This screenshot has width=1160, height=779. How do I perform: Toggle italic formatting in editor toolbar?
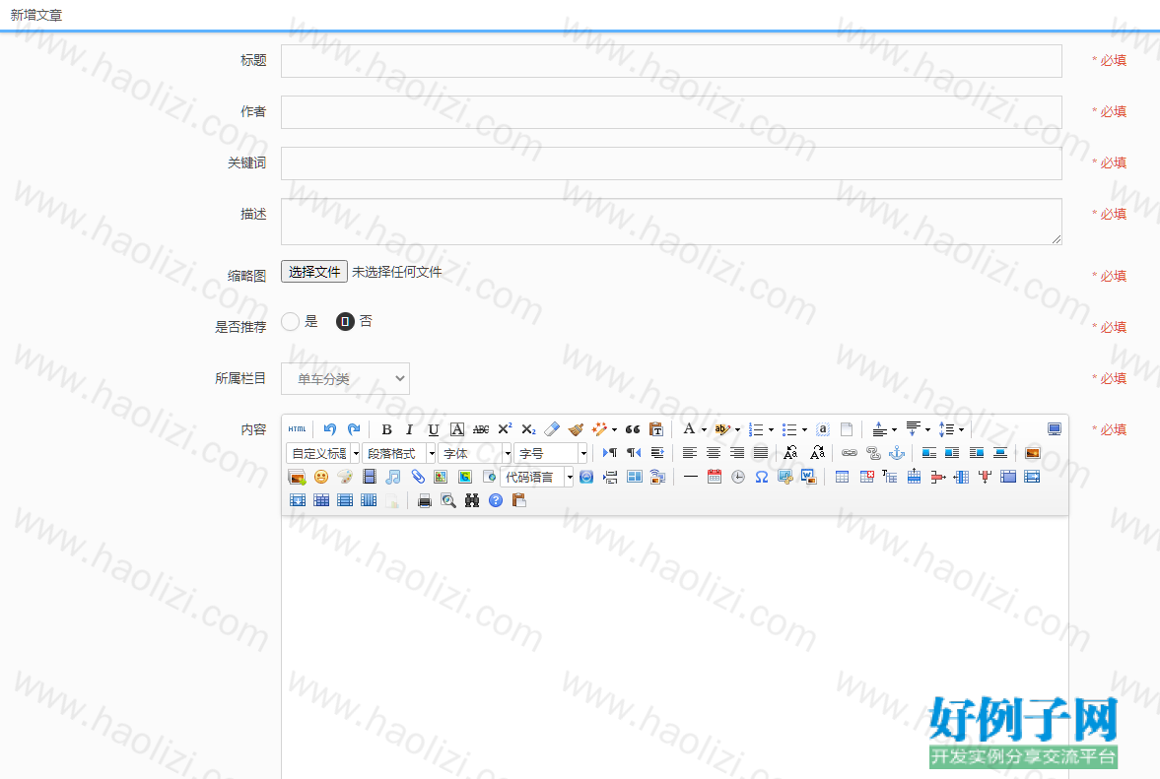409,429
